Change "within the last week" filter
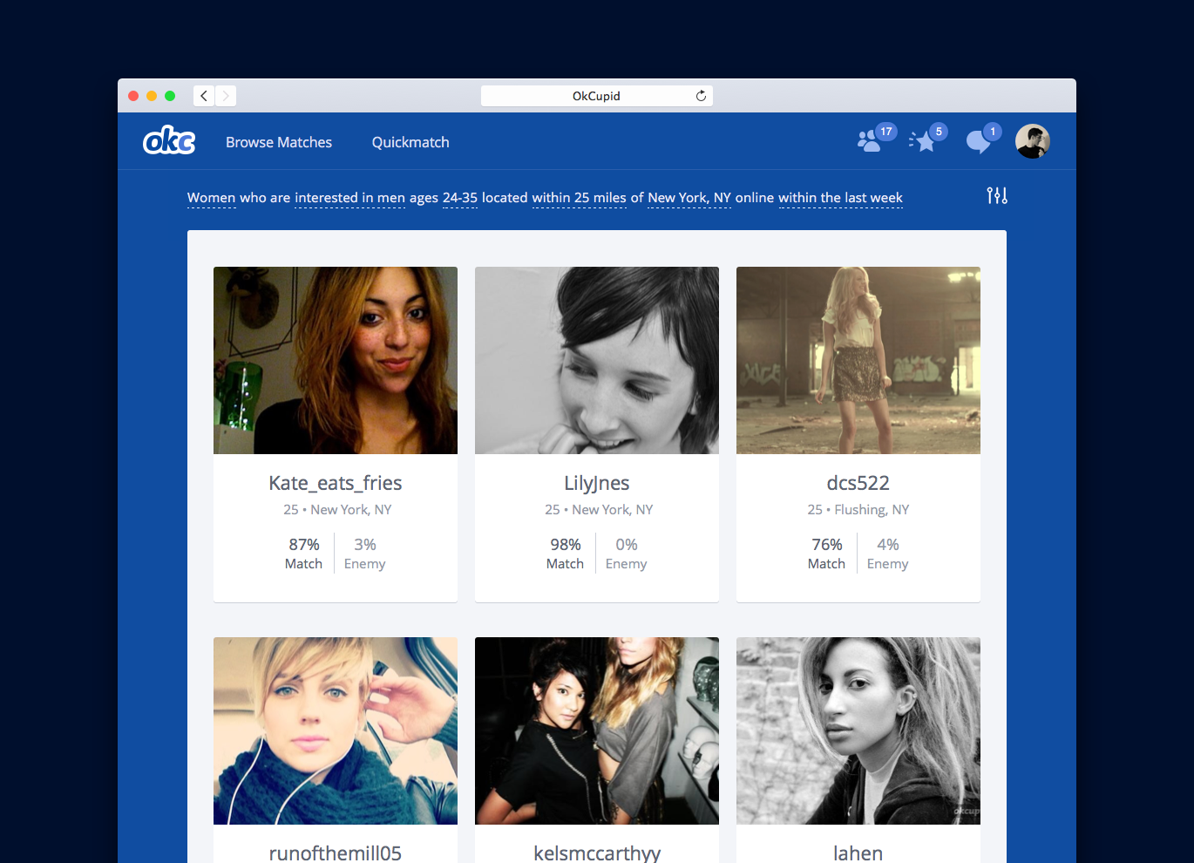This screenshot has height=863, width=1194. tap(840, 198)
